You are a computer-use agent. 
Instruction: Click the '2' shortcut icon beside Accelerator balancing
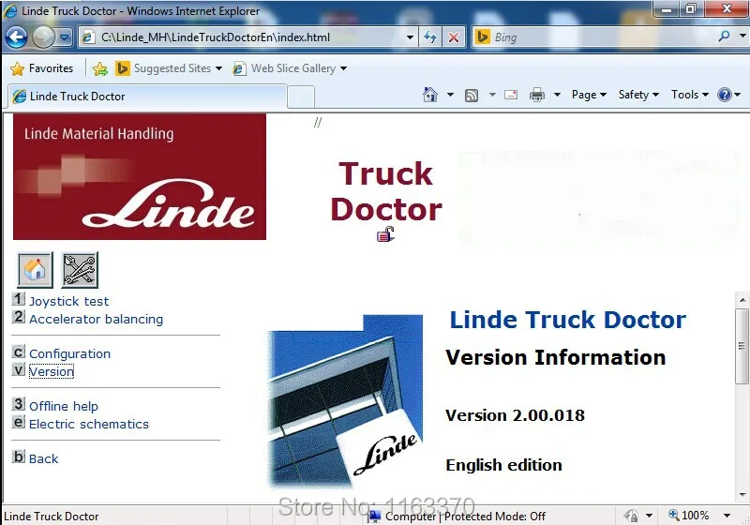[18, 317]
